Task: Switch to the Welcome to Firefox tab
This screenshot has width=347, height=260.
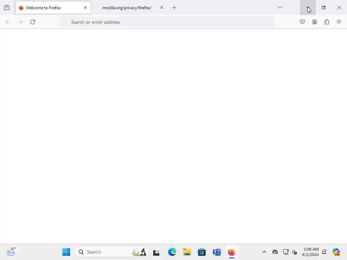Action: [x=53, y=8]
